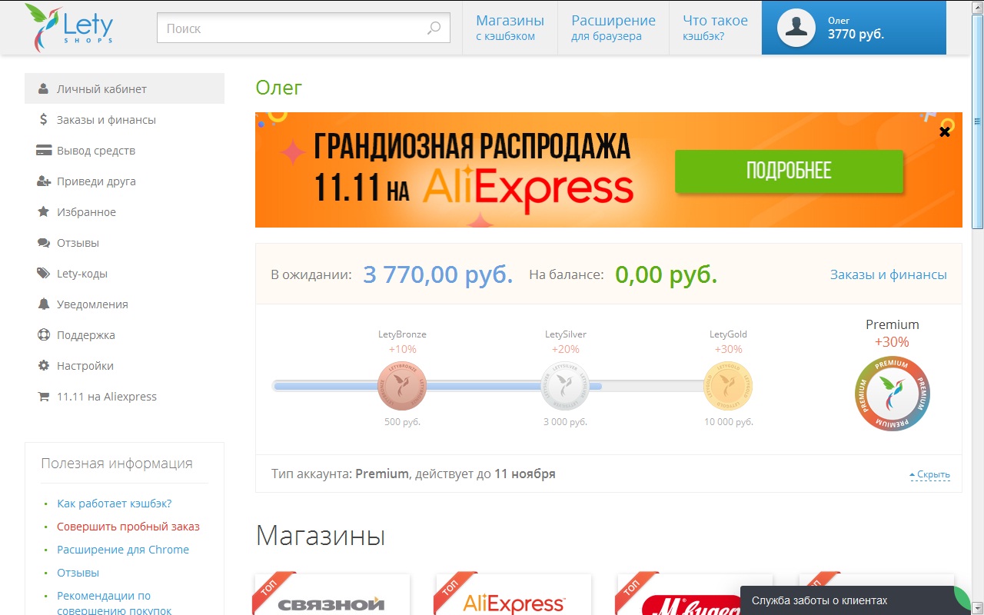Open Настройки in the sidebar
The image size is (984, 615).
(125, 365)
